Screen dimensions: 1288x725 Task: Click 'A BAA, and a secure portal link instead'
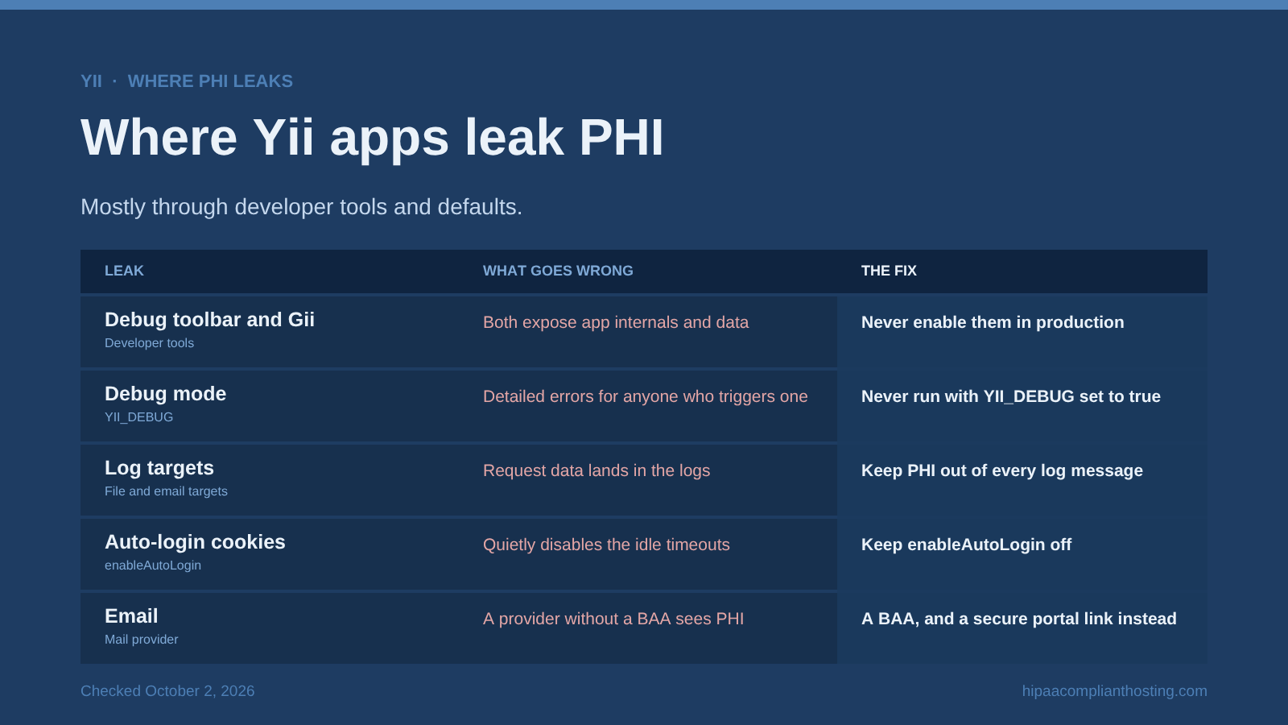1019,619
